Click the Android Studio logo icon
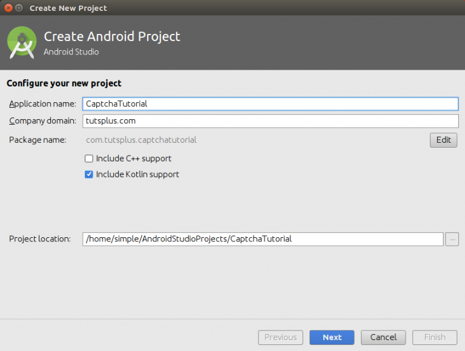 (x=22, y=43)
